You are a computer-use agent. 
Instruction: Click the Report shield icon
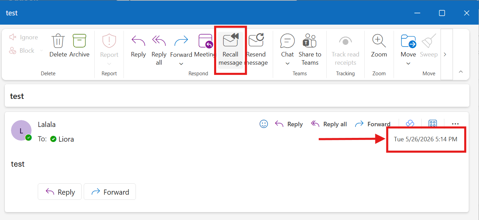click(x=109, y=41)
